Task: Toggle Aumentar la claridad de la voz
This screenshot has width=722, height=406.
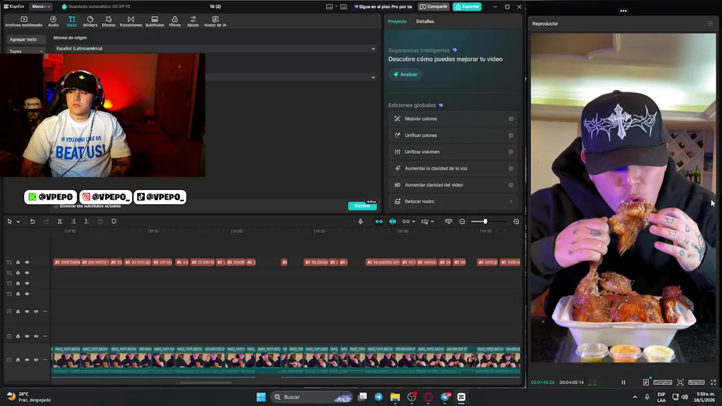Action: [x=511, y=168]
